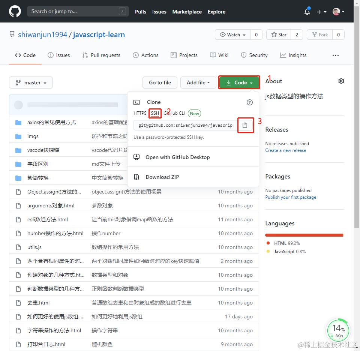This screenshot has height=351, width=360.
Task: Open the three-dots more tabs menu
Action: click(335, 55)
